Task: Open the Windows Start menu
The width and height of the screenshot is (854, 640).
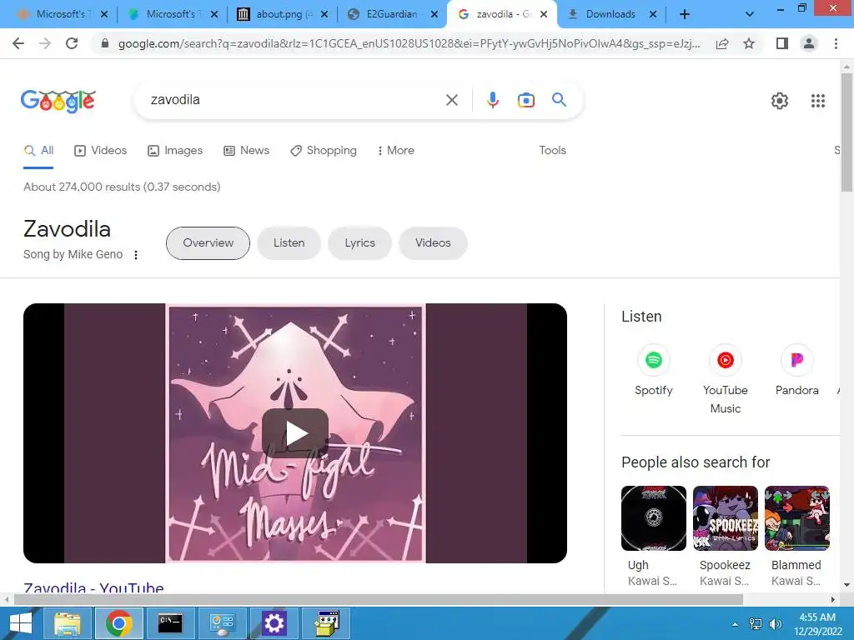Action: (21, 623)
